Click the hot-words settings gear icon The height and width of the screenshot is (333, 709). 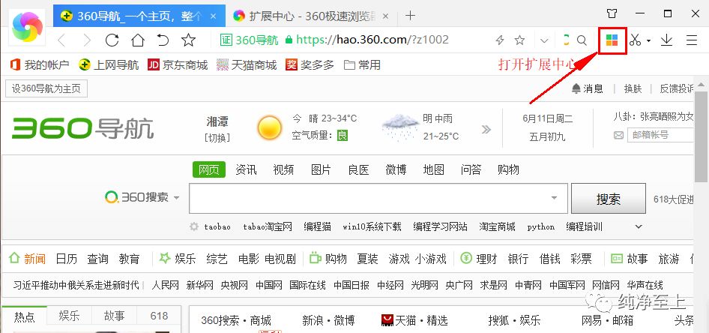click(194, 226)
